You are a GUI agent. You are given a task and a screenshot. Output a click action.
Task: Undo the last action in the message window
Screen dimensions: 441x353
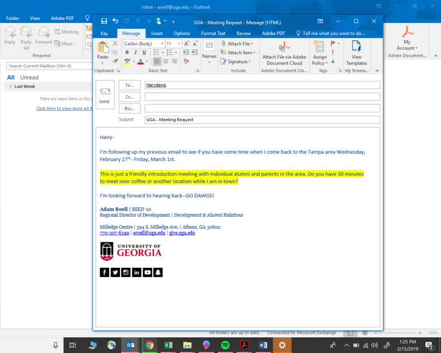tap(115, 21)
